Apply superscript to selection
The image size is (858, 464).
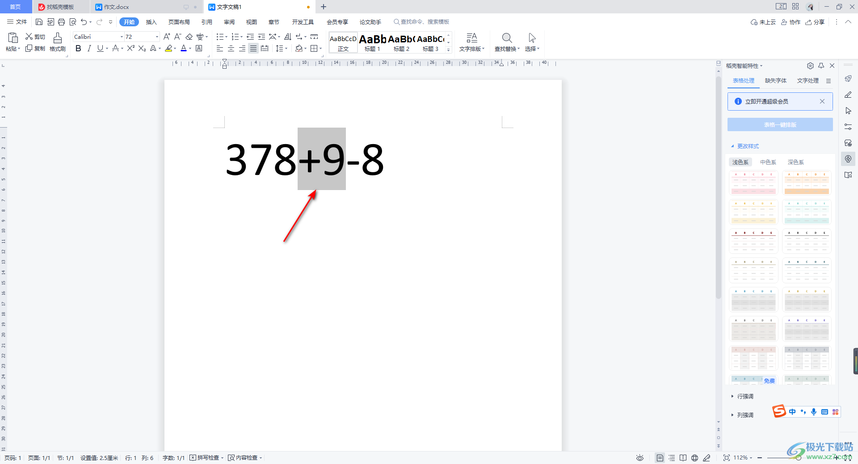click(130, 48)
